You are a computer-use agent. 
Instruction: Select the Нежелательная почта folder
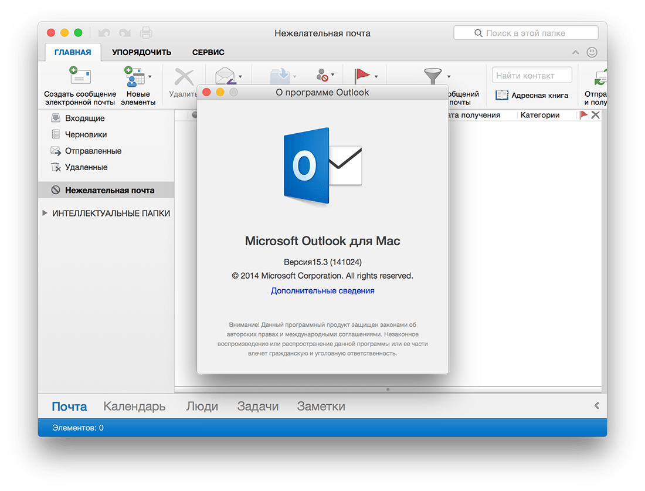tap(106, 190)
